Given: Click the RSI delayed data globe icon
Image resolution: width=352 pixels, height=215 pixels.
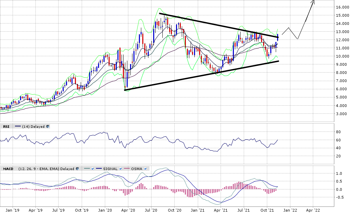Looking at the screenshot, I should 48,126.
